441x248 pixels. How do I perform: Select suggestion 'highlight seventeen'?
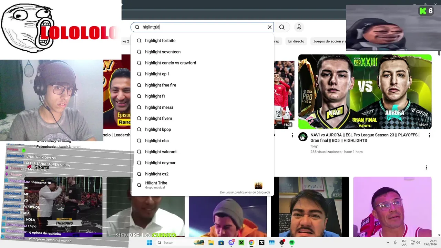[x=202, y=52]
